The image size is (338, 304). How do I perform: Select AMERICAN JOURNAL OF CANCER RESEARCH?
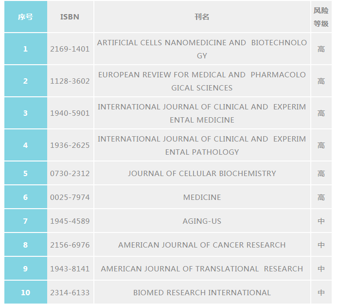(x=202, y=245)
